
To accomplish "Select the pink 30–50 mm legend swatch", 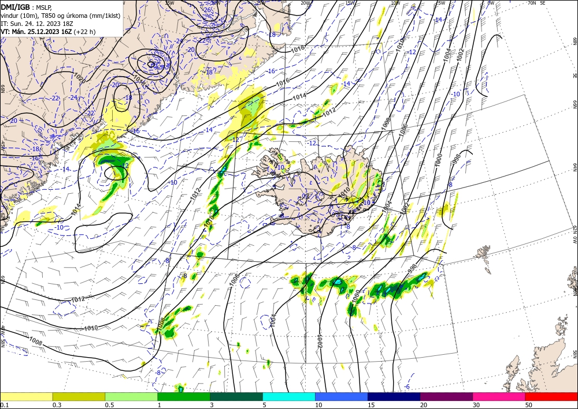I will point(499,396).
